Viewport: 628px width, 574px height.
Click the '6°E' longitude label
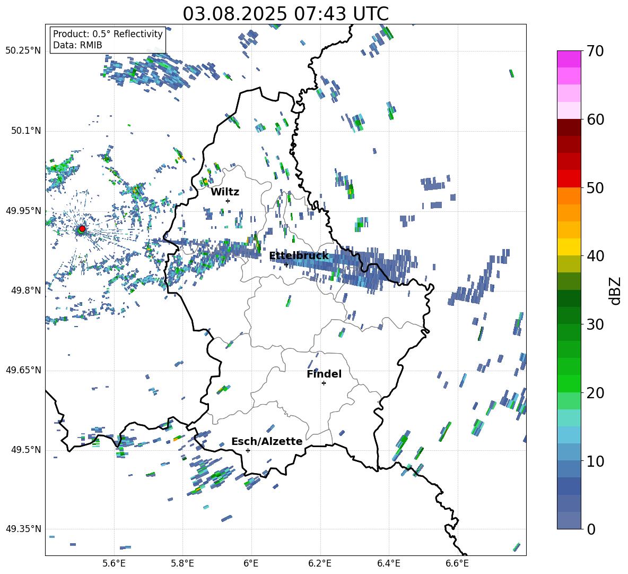[251, 563]
